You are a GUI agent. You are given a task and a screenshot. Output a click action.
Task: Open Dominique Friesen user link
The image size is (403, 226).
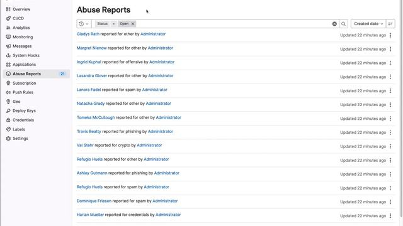tap(94, 201)
